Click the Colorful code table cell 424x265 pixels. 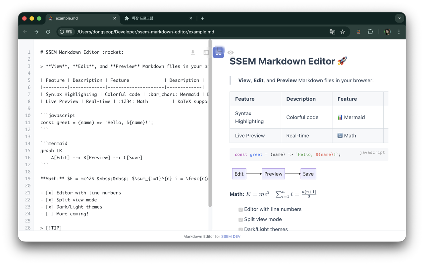tap(307, 117)
